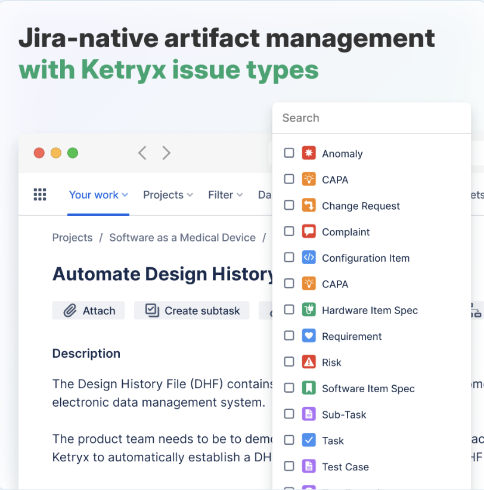Click the Attach button
484x490 pixels.
click(88, 310)
